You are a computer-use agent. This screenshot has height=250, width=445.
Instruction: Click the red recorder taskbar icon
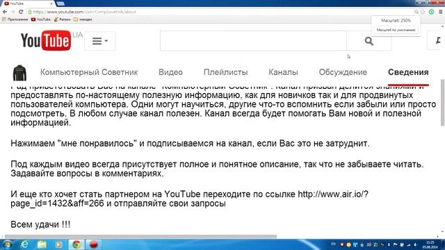[x=93, y=244]
